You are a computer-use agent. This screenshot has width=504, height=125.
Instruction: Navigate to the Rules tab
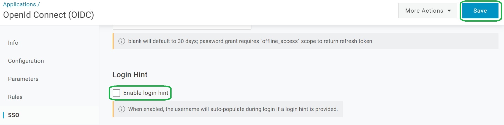(15, 97)
